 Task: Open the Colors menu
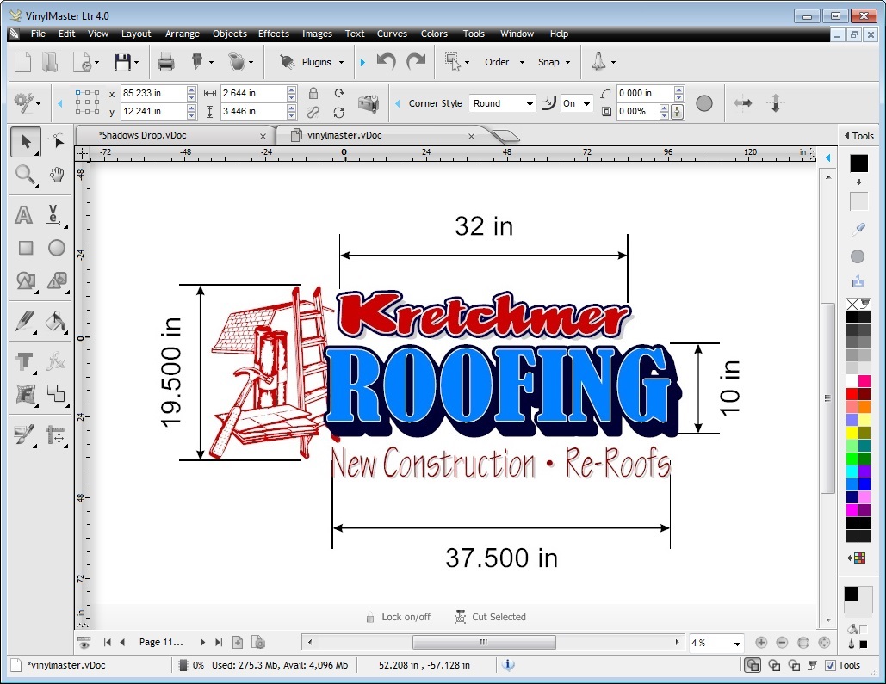point(434,34)
